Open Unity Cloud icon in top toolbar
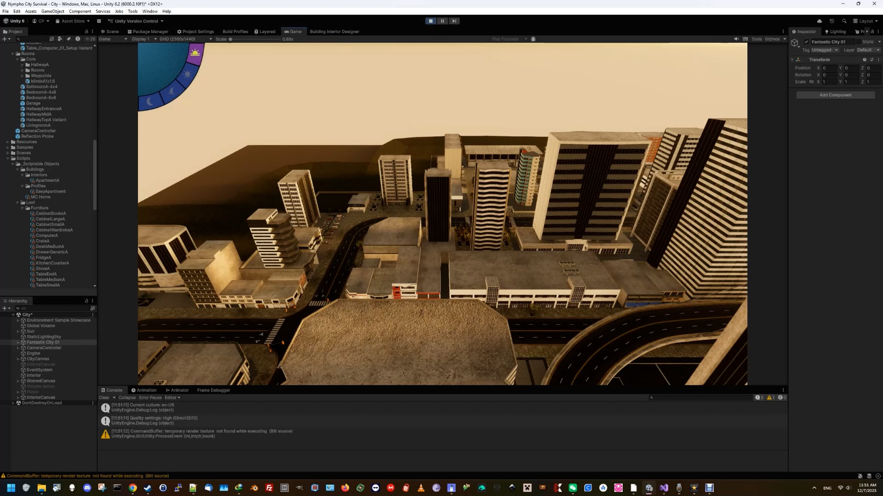 [x=820, y=21]
